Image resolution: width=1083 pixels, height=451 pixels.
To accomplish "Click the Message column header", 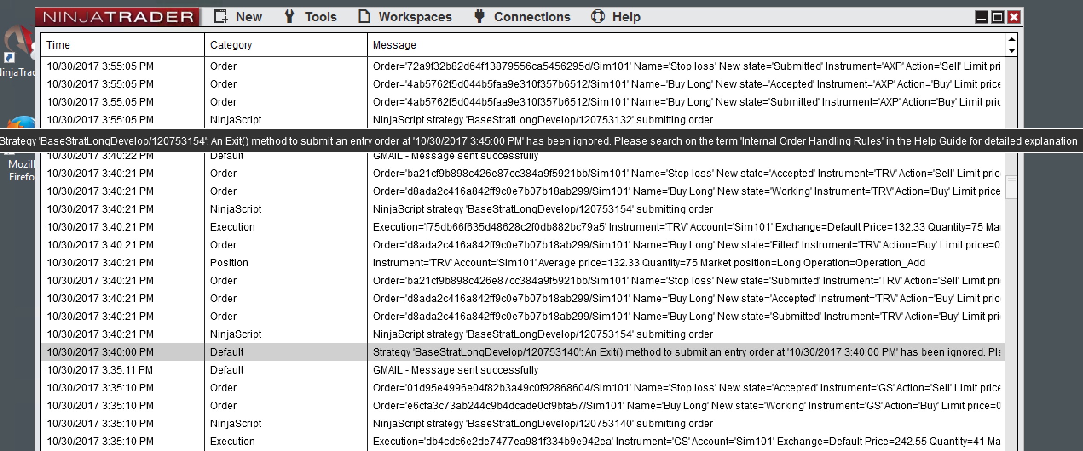I will click(686, 45).
